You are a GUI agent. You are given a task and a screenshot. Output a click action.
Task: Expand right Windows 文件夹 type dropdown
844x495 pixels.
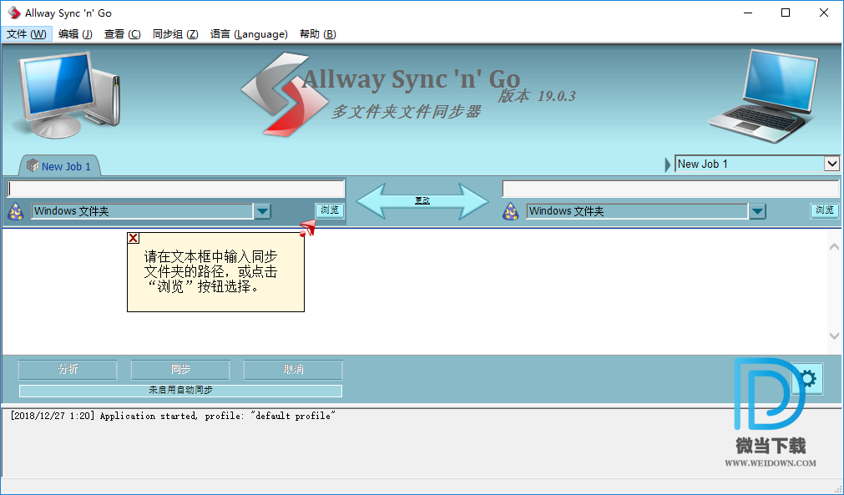pyautogui.click(x=757, y=211)
